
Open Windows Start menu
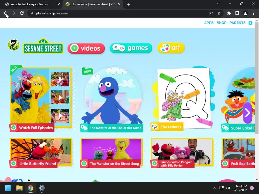tap(8, 188)
